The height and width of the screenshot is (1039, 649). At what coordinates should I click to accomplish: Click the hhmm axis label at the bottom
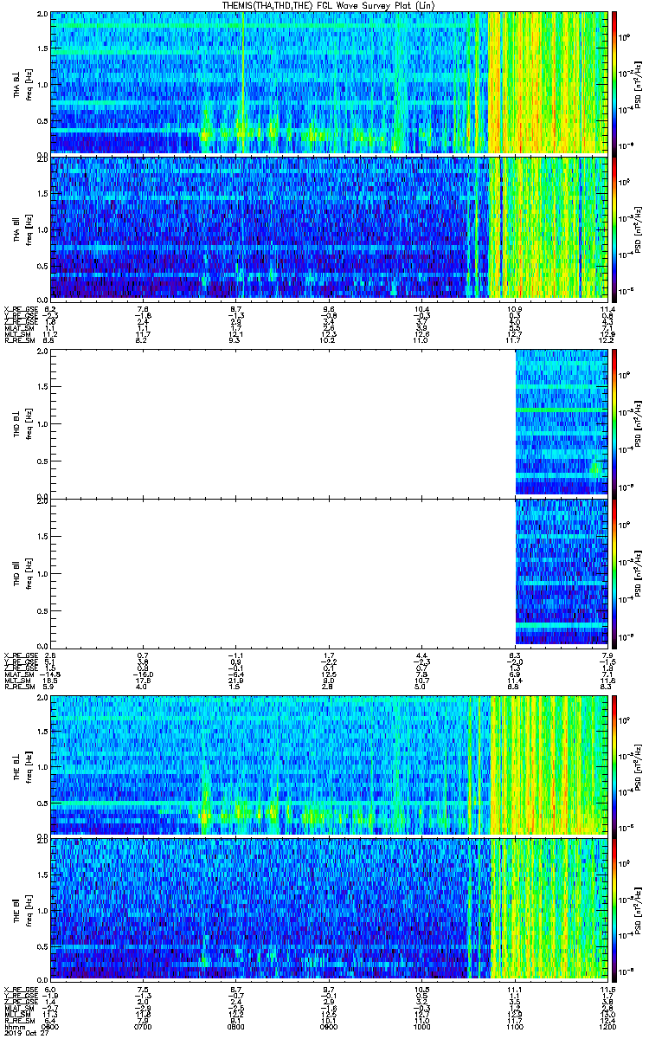tap(14, 1028)
